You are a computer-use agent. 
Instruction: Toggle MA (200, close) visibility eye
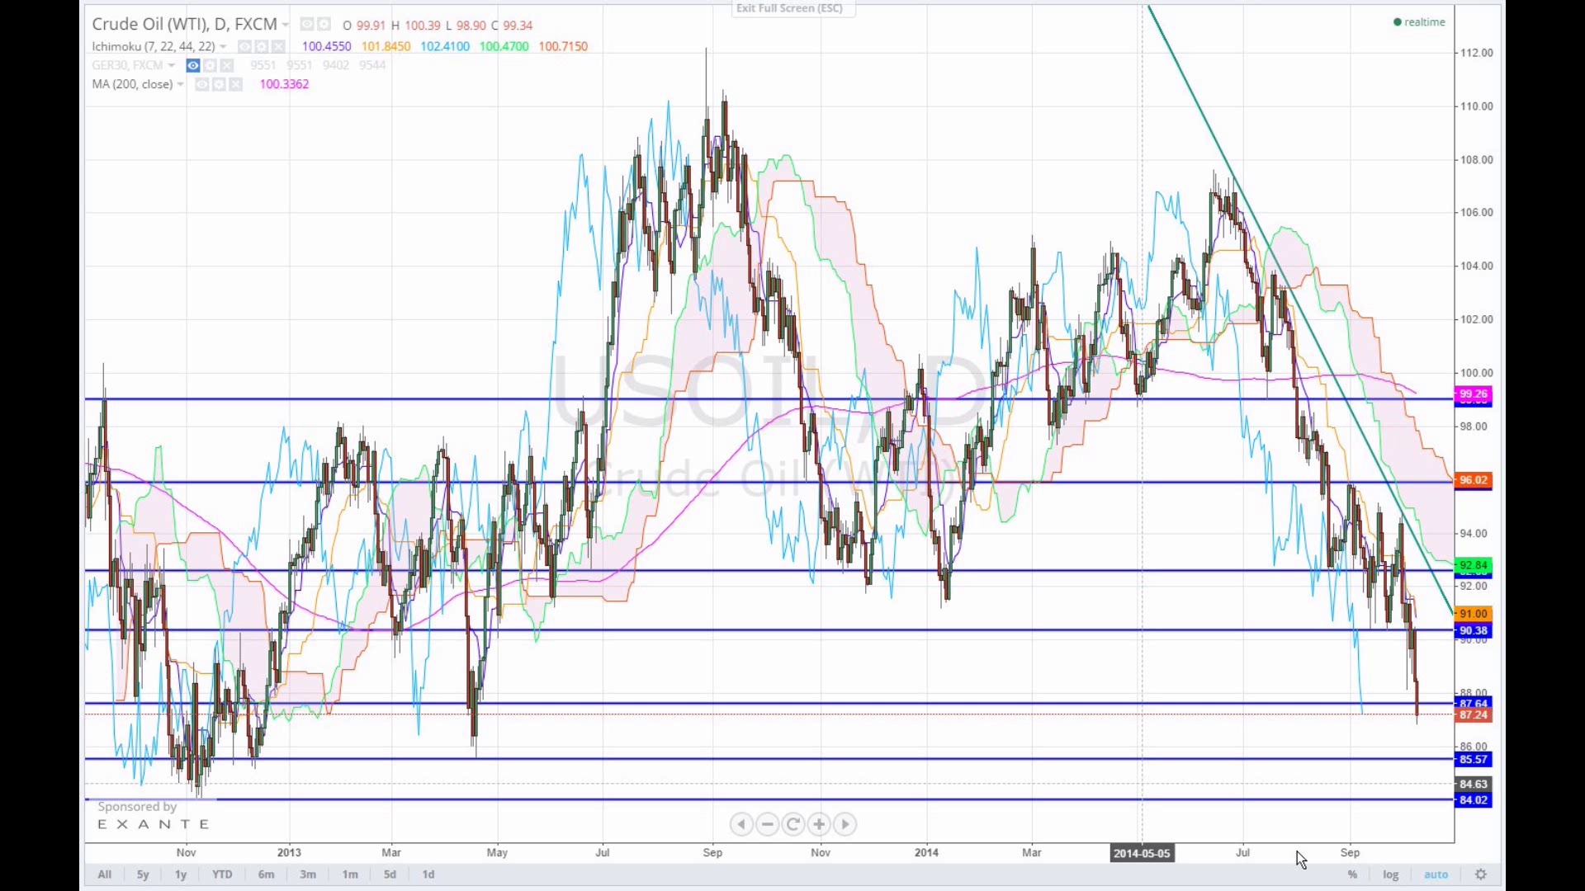point(201,85)
